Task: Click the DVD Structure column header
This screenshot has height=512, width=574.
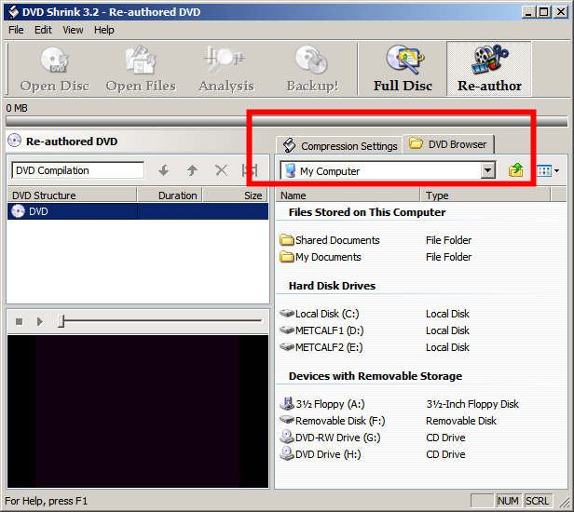Action: coord(72,195)
